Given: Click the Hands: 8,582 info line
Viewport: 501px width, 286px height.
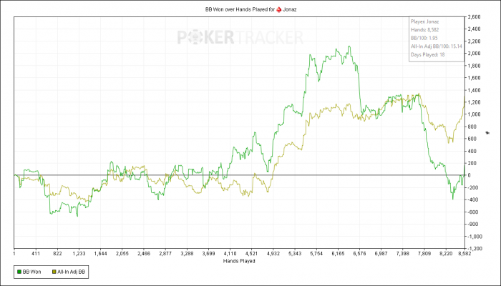Looking at the screenshot, I should (x=424, y=30).
